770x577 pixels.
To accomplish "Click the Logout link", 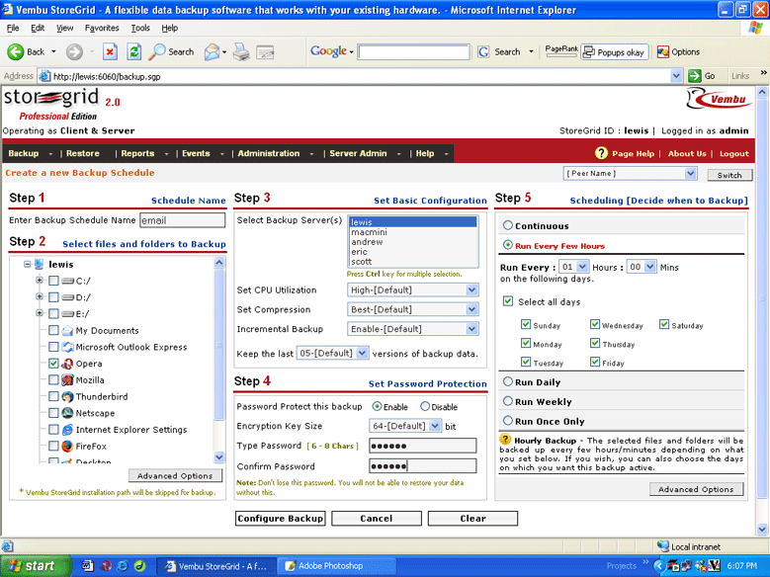I will (x=733, y=153).
